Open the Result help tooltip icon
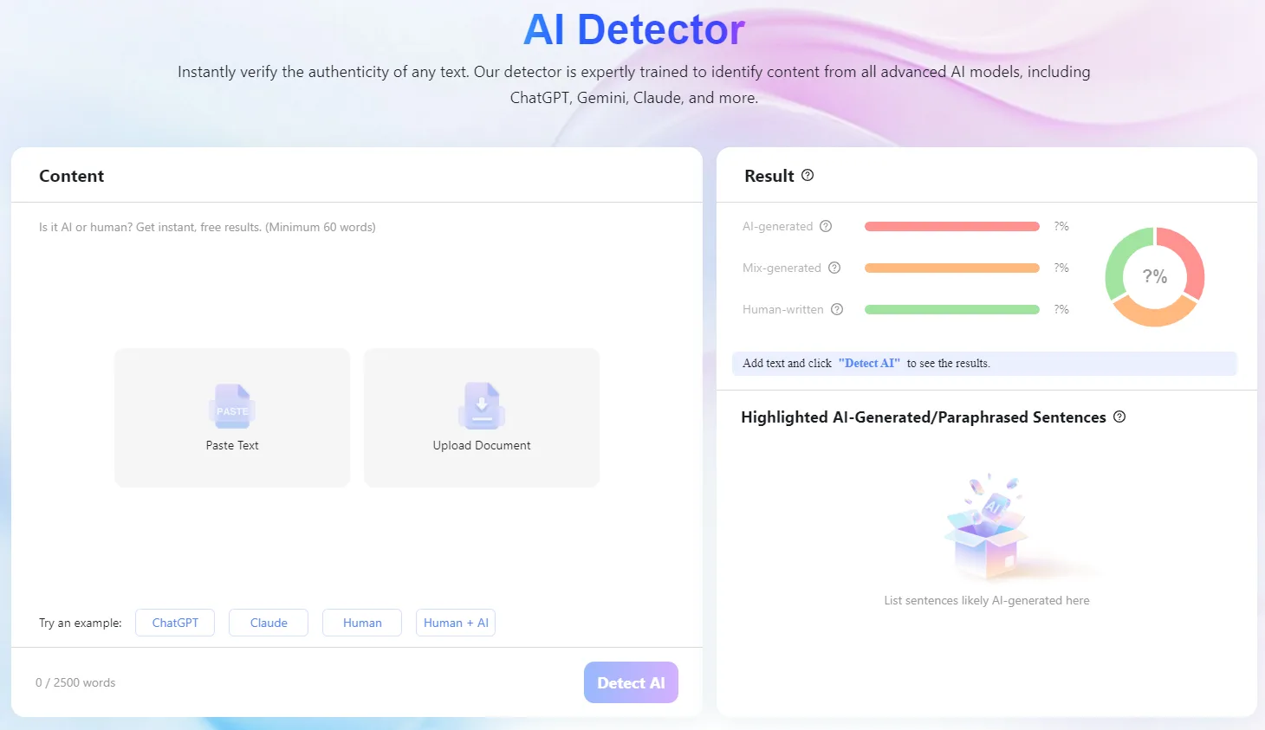The image size is (1265, 730). click(x=807, y=175)
